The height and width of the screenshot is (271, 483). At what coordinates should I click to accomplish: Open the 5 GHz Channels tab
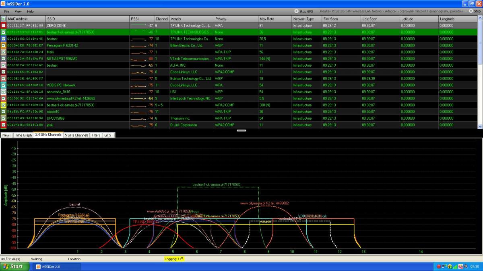click(76, 135)
